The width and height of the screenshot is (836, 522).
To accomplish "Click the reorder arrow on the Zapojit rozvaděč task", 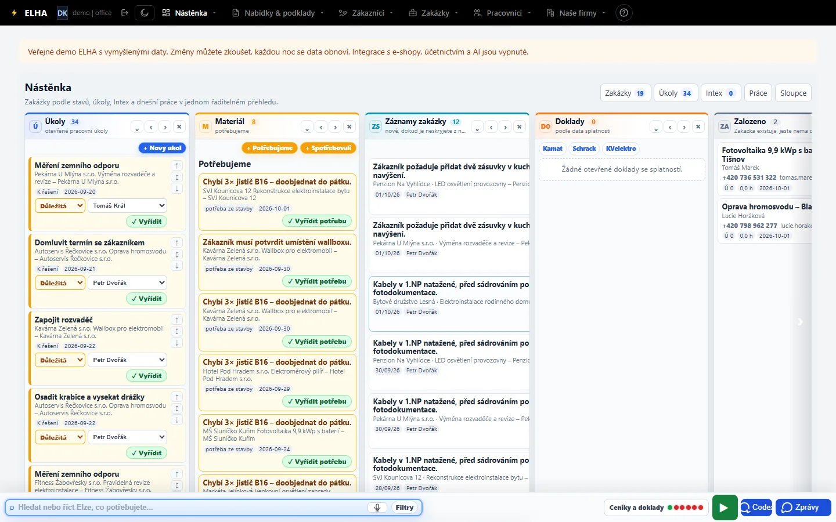I will pyautogui.click(x=177, y=331).
